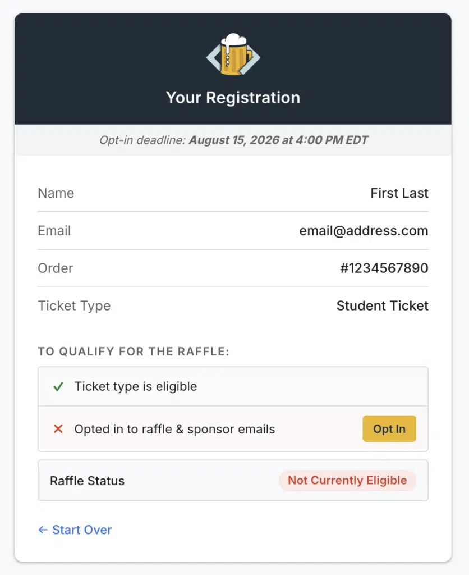Viewport: 469px width, 575px height.
Task: Click the Your Registration heading
Action: pyautogui.click(x=233, y=98)
